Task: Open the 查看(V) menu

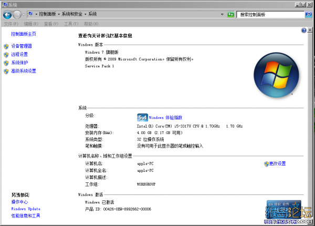Action: click(x=51, y=24)
